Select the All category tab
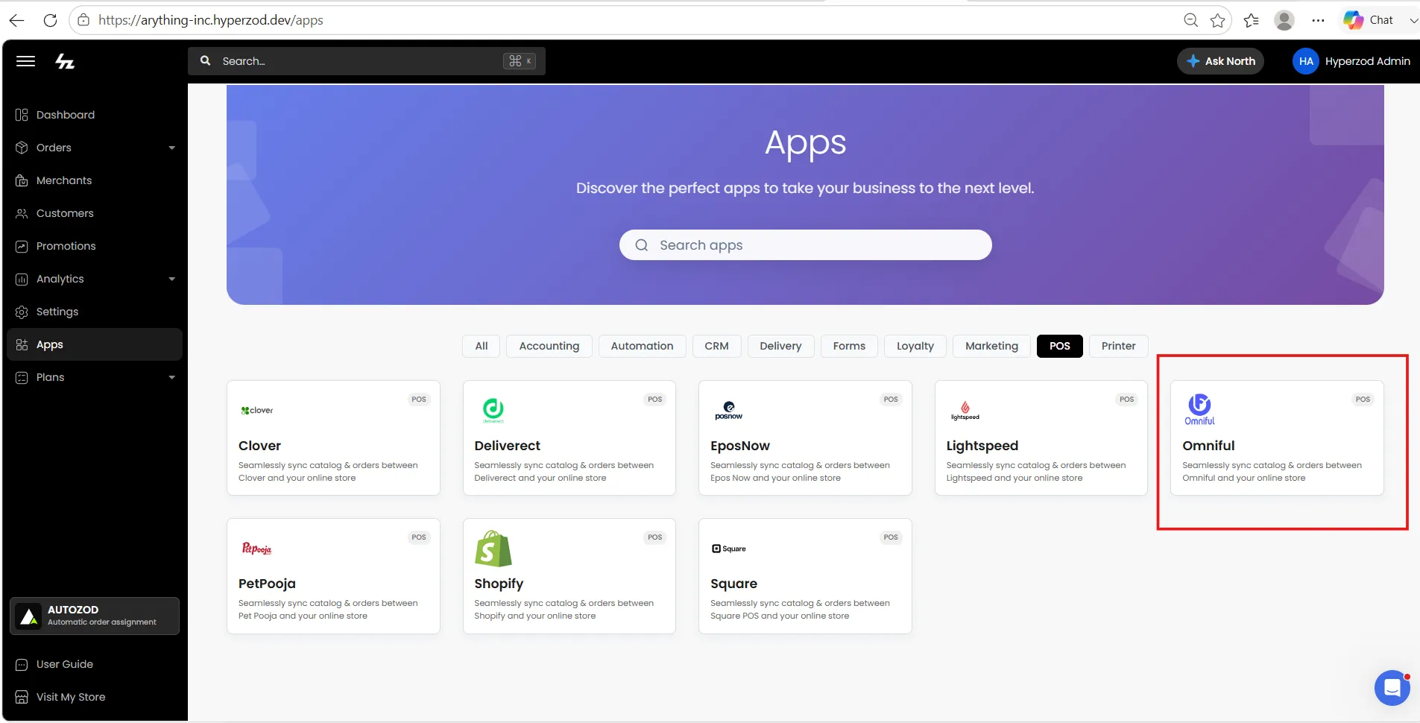Screen dimensions: 1420x723 click(x=482, y=346)
